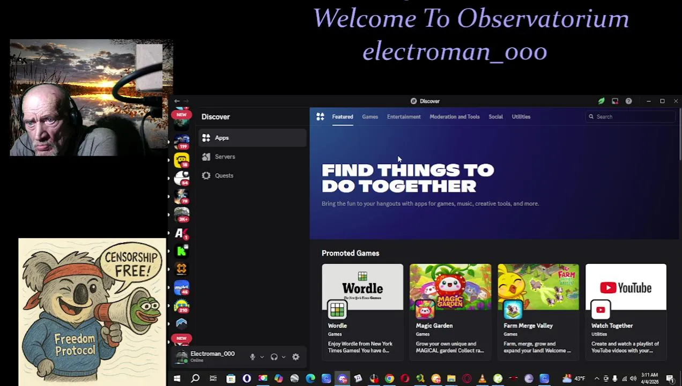Open server icon with 54 badge
Viewport: 682px width, 386px height.
pyautogui.click(x=182, y=177)
